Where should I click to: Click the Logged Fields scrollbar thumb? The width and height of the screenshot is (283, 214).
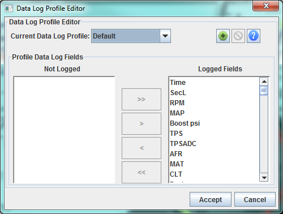(264, 91)
